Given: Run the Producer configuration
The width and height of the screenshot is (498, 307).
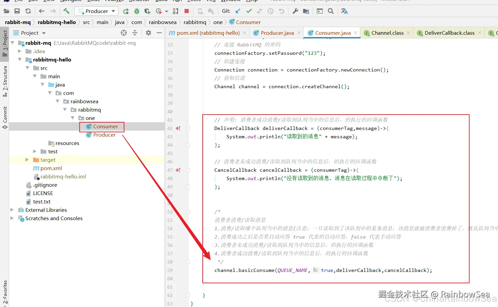Looking at the screenshot, I should pos(126,11).
